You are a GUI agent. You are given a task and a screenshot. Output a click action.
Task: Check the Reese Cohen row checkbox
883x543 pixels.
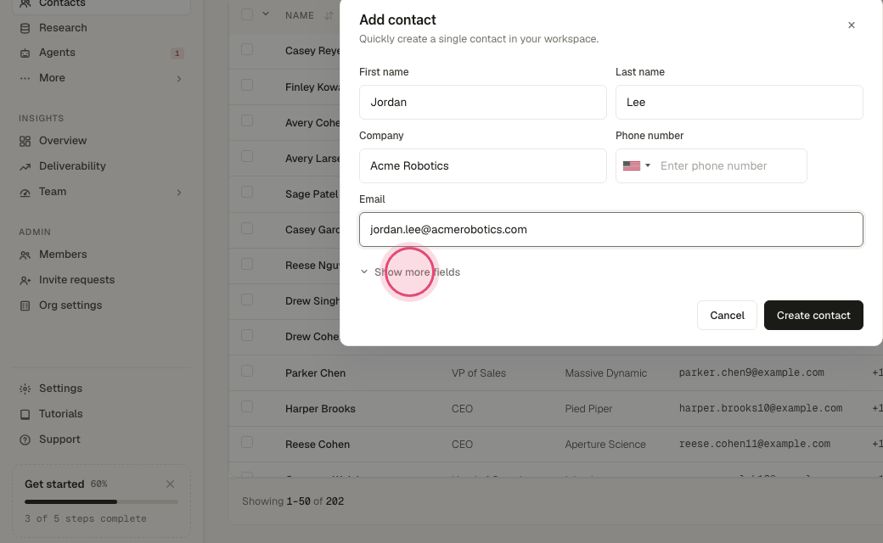pyautogui.click(x=247, y=442)
